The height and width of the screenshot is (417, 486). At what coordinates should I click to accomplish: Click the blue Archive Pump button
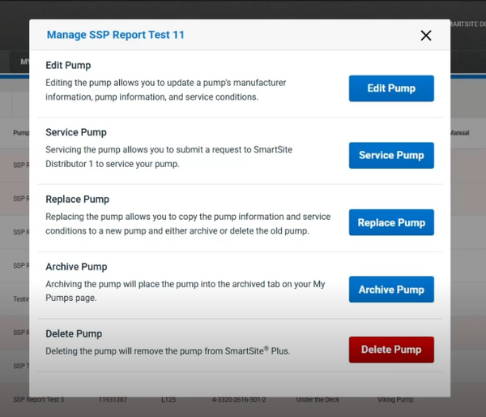(391, 290)
